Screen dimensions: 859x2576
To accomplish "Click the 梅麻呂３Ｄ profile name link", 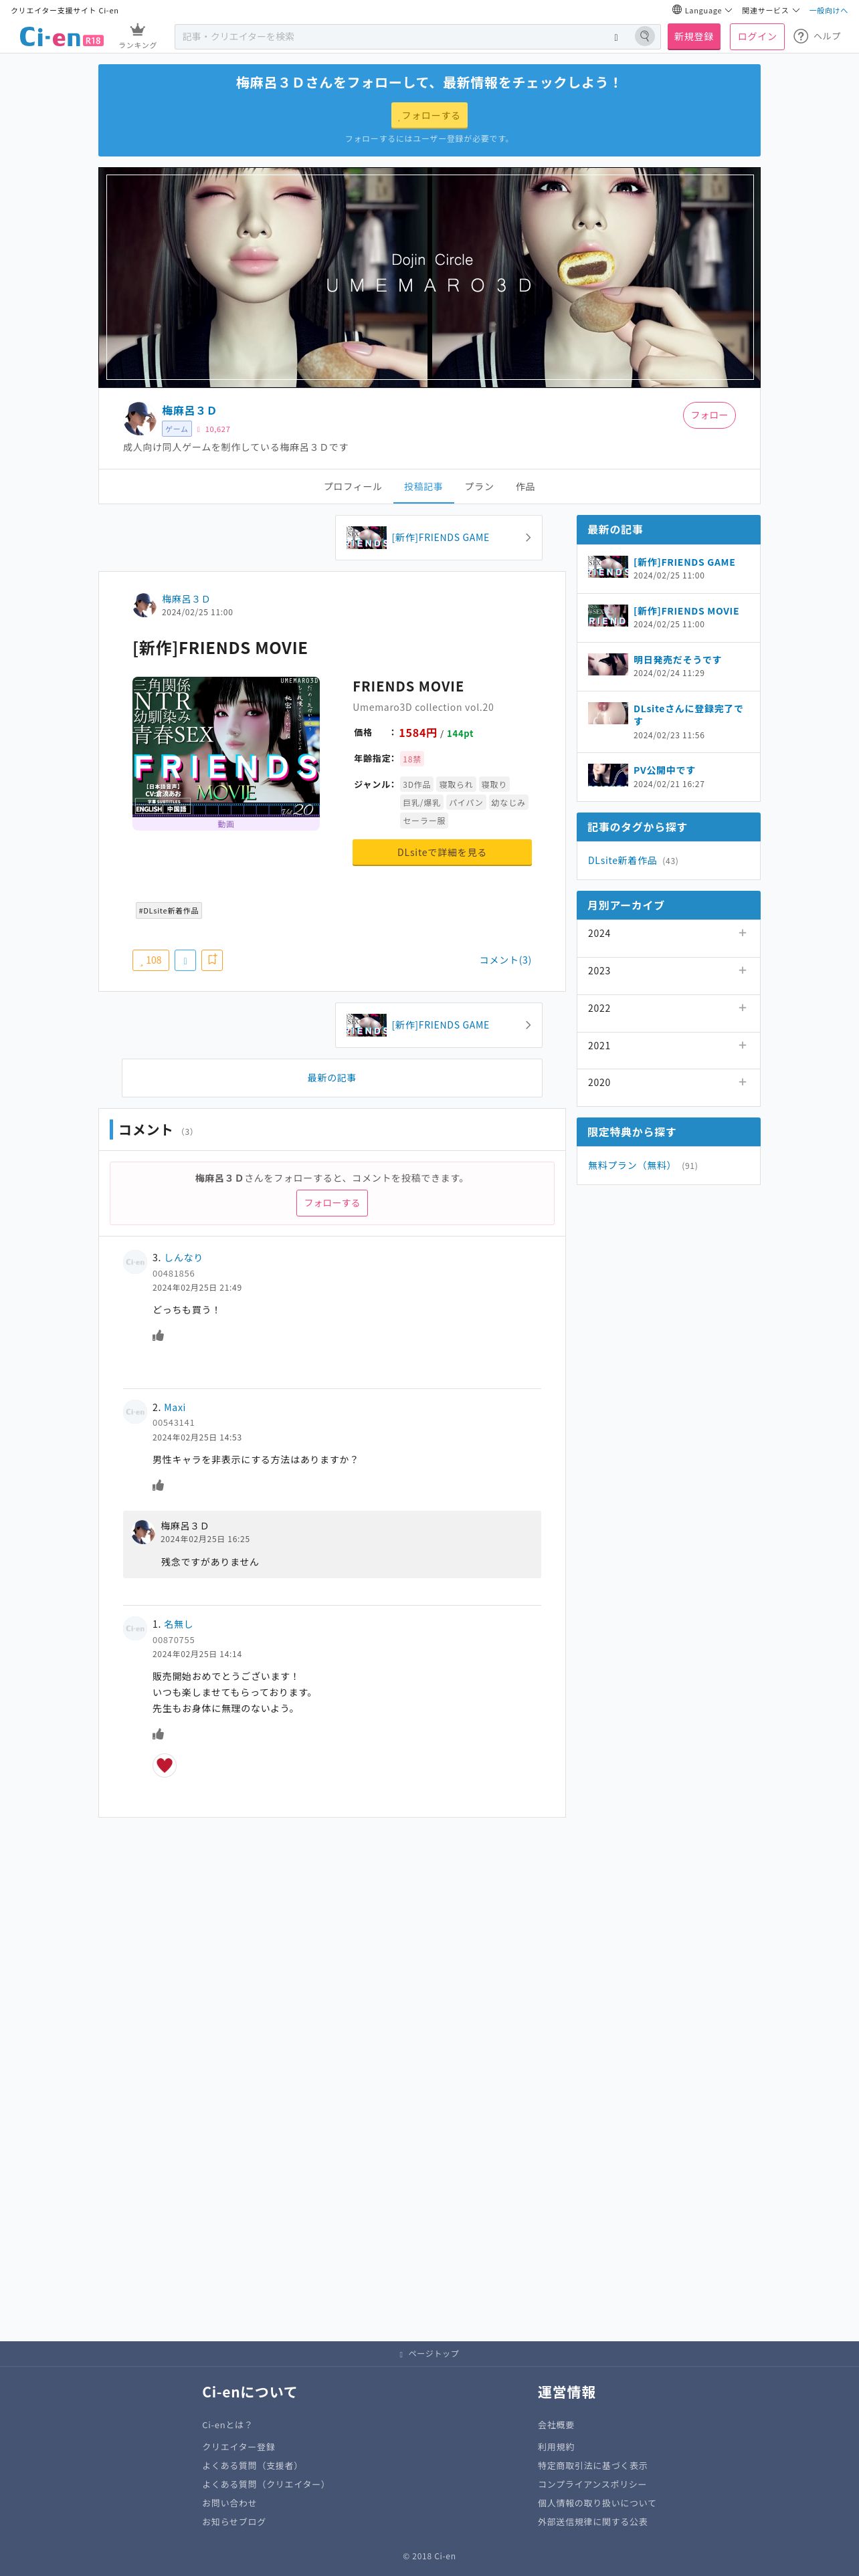I will click(x=189, y=411).
